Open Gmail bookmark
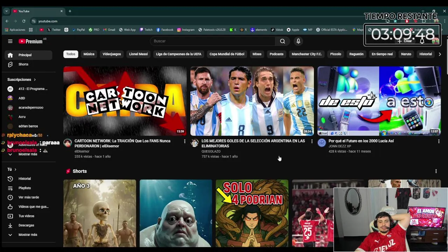Screen dimensions: 448x252 pos(109,30)
